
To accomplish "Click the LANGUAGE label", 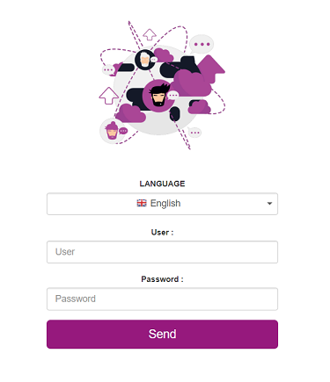I will point(162,184).
